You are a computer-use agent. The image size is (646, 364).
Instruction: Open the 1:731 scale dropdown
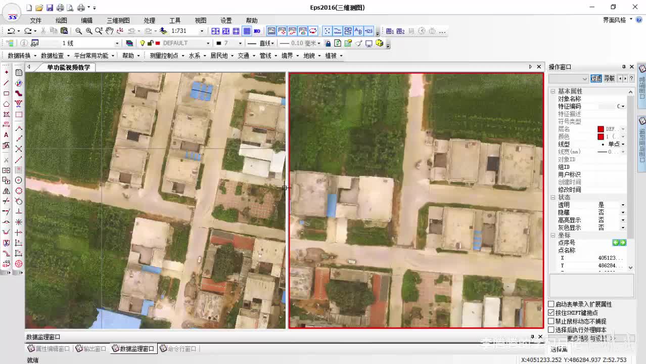pos(202,31)
